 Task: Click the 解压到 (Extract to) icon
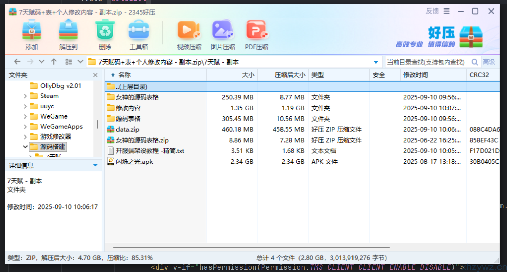pos(68,31)
